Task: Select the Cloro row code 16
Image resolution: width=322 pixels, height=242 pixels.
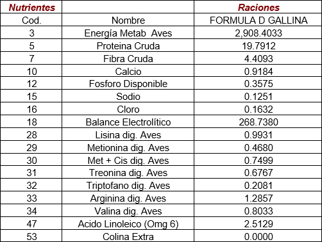Action: point(31,109)
